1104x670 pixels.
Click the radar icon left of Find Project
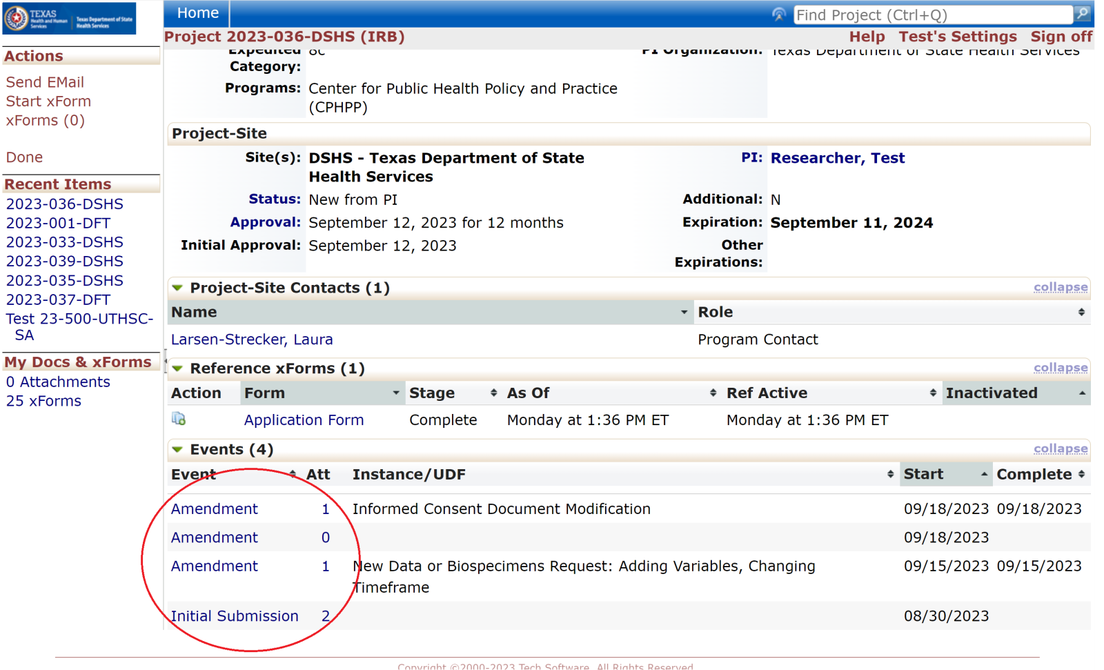[x=779, y=13]
